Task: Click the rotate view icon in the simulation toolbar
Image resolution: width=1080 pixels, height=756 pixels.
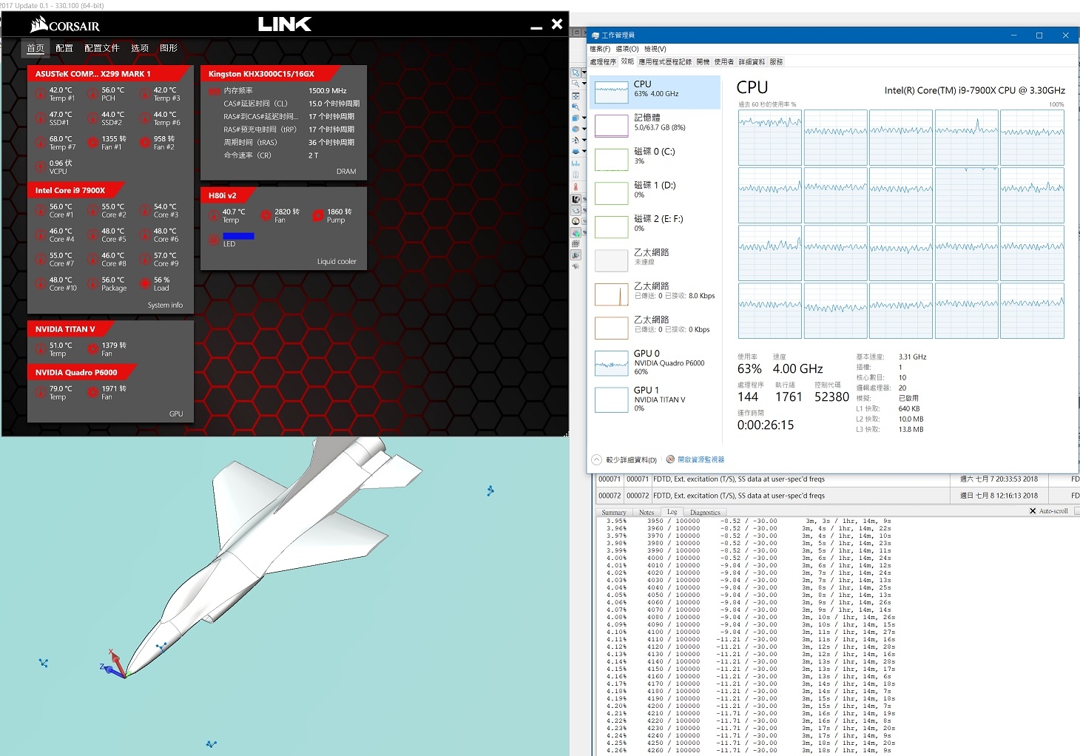Action: click(x=576, y=140)
